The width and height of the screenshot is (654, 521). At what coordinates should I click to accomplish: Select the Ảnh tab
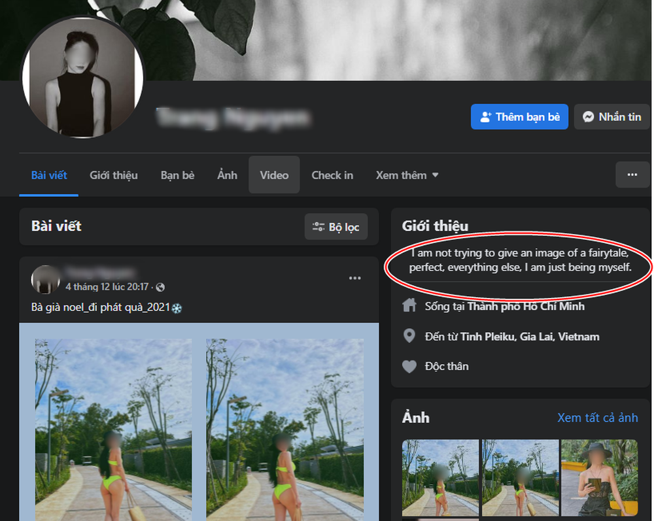click(227, 175)
